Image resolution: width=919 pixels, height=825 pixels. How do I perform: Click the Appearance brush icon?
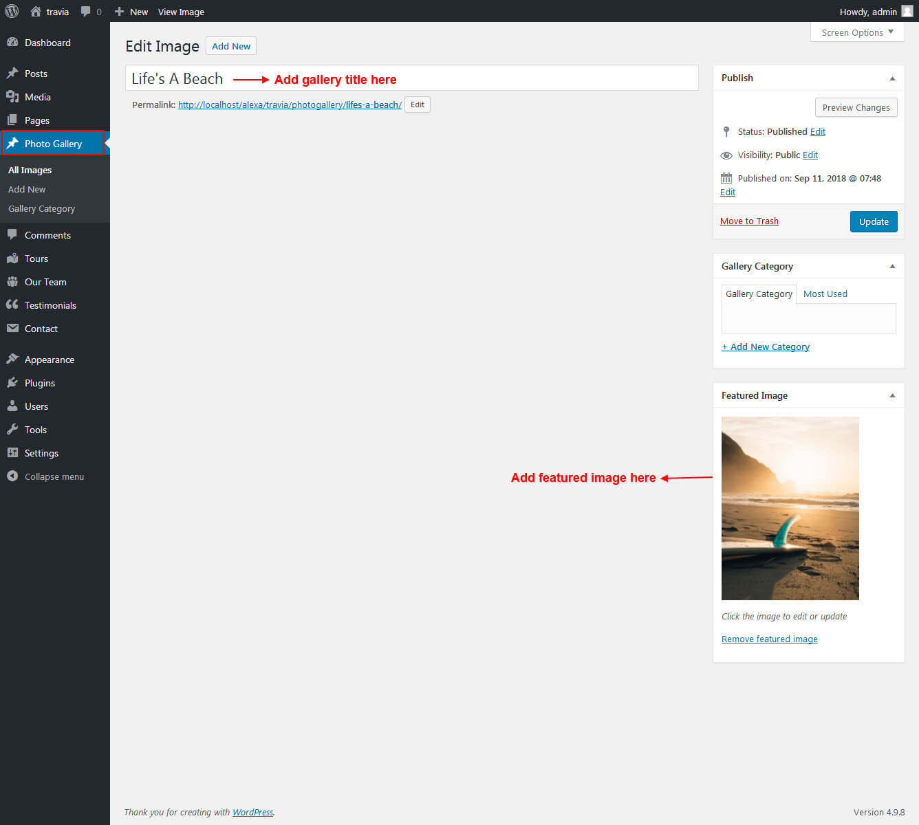coord(12,359)
